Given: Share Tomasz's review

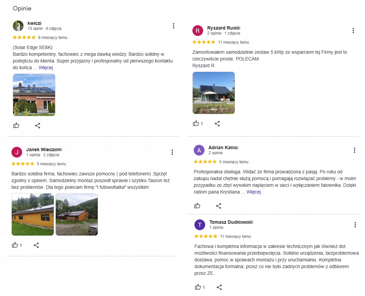Looking at the screenshot, I should click(219, 287).
